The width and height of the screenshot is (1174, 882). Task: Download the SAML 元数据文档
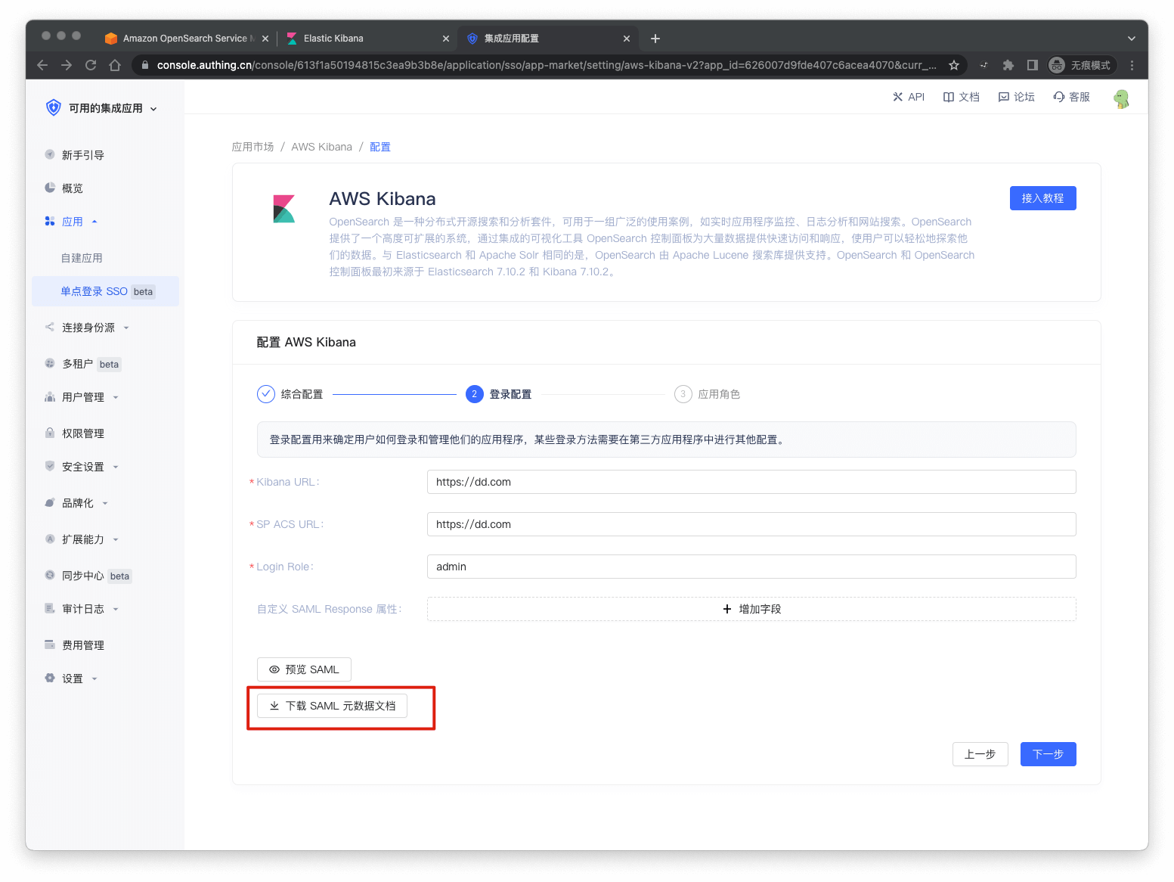click(x=332, y=706)
